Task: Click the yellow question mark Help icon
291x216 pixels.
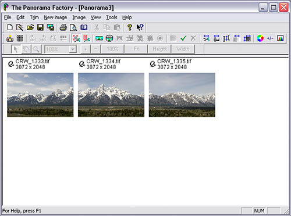Action: 130,27
